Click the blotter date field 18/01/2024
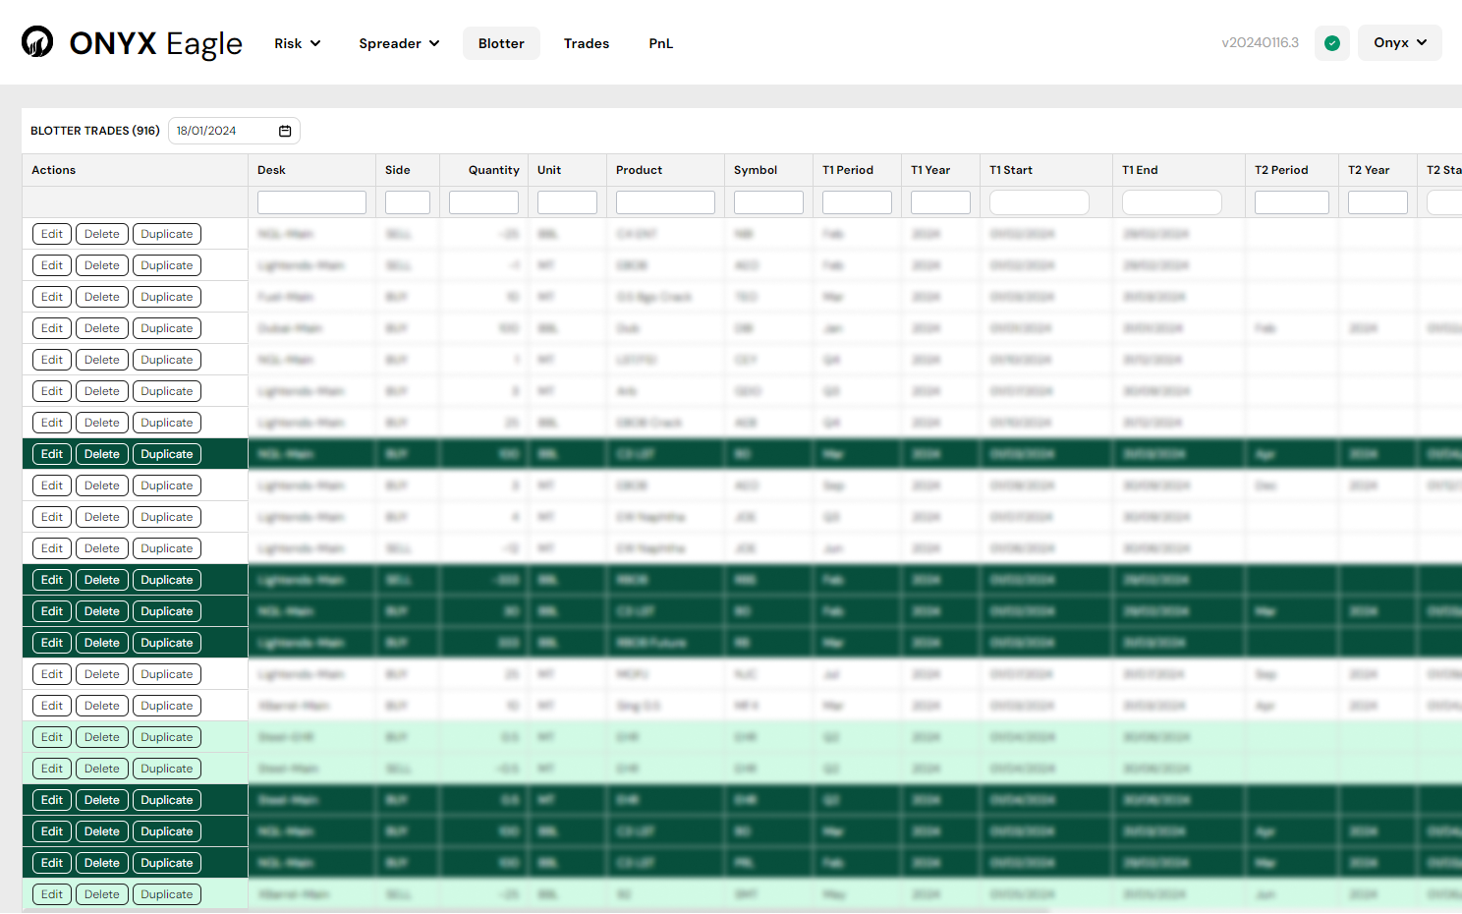This screenshot has height=914, width=1462. [222, 131]
